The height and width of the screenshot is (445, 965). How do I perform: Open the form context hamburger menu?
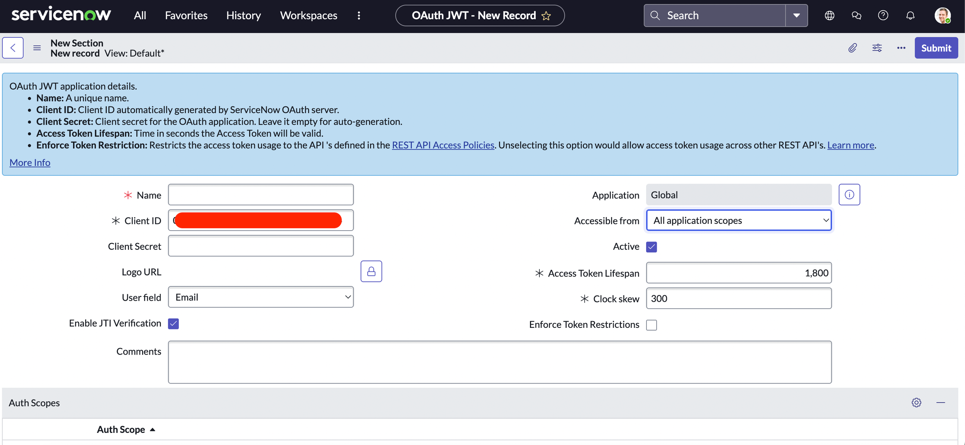point(37,48)
